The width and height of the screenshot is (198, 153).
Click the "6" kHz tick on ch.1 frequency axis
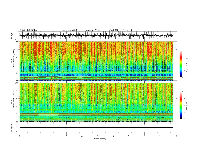(x=17, y=57)
